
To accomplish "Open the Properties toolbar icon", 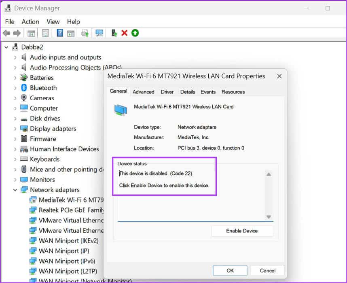I will click(x=45, y=34).
